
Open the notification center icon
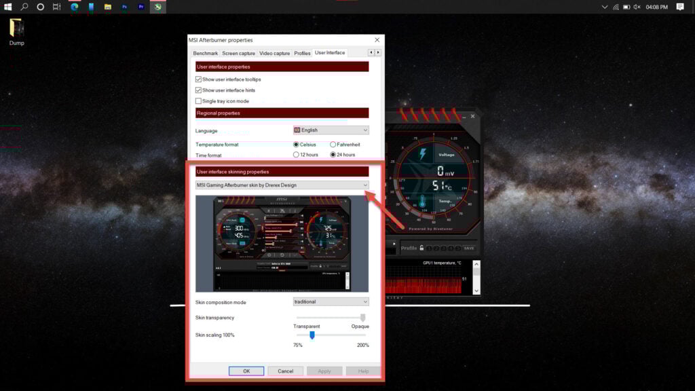click(680, 7)
